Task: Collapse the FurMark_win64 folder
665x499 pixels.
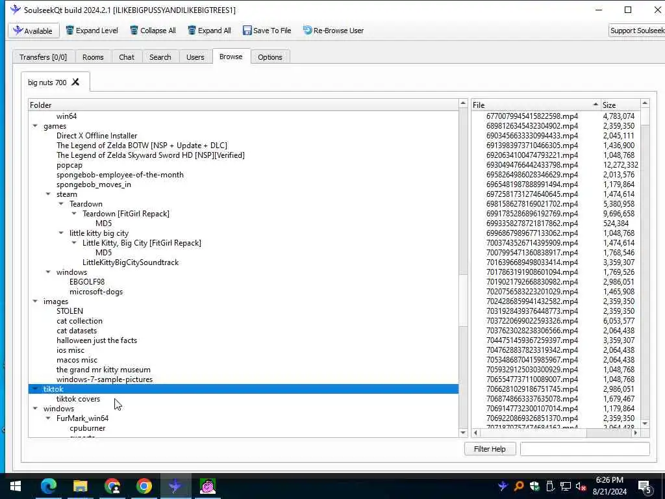Action: [x=48, y=418]
